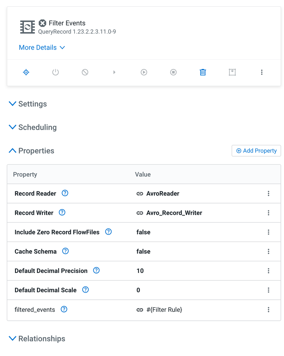Show help for Default Decimal Precision
The height and width of the screenshot is (356, 284).
point(96,270)
